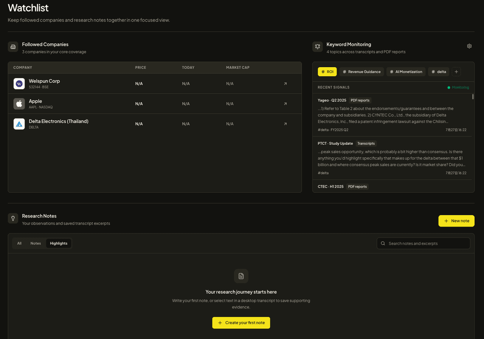
Task: Click the PRICE column header
Action: (x=141, y=68)
